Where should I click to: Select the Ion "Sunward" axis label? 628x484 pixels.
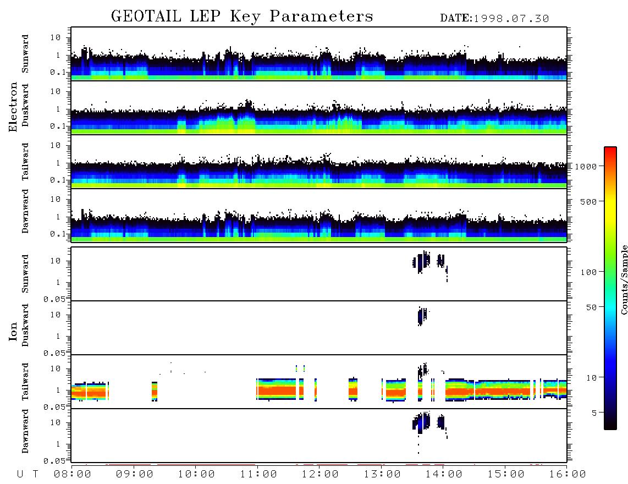pyautogui.click(x=25, y=274)
